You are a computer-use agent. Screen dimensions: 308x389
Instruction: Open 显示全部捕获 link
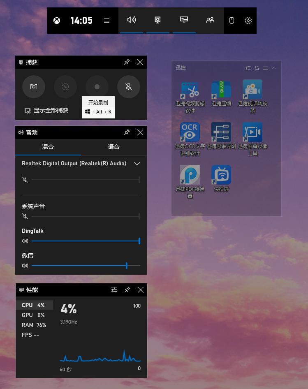[x=46, y=110]
